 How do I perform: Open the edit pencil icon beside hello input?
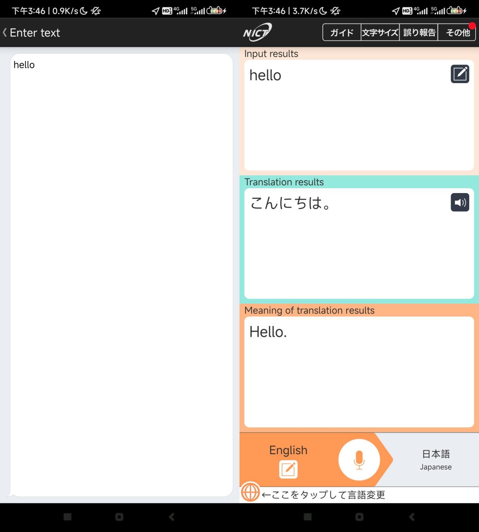[459, 74]
